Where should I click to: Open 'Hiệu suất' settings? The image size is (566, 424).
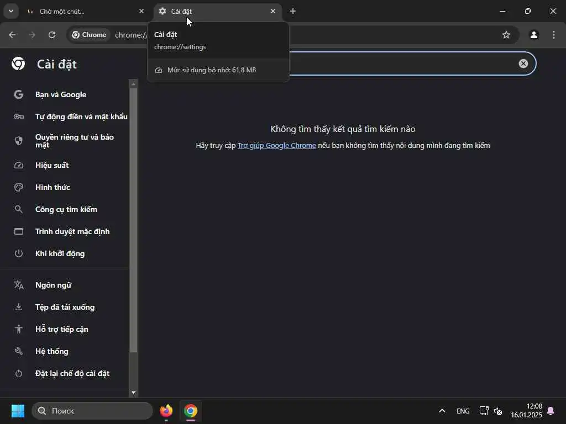[x=64, y=165]
